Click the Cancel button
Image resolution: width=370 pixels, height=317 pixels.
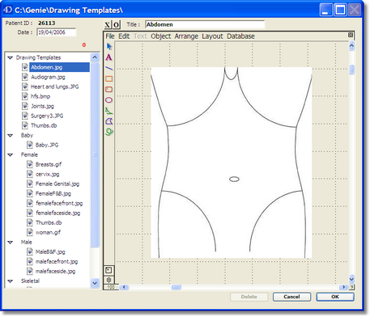291,297
